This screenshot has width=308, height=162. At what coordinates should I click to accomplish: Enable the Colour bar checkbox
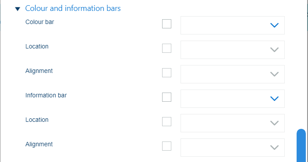pyautogui.click(x=166, y=24)
